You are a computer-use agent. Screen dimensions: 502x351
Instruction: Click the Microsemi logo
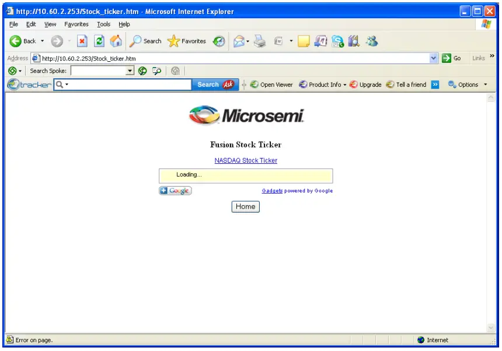[246, 115]
